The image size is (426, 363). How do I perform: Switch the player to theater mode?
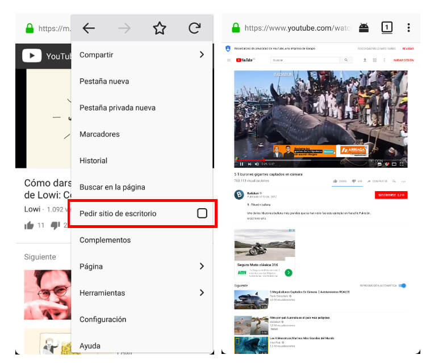(x=394, y=164)
